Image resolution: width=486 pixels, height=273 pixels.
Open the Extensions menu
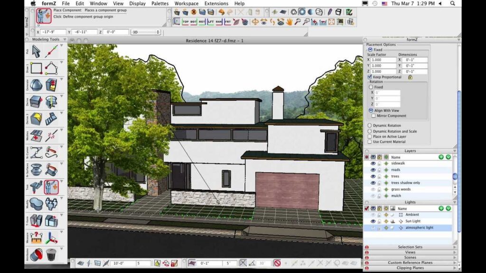pyautogui.click(x=216, y=3)
